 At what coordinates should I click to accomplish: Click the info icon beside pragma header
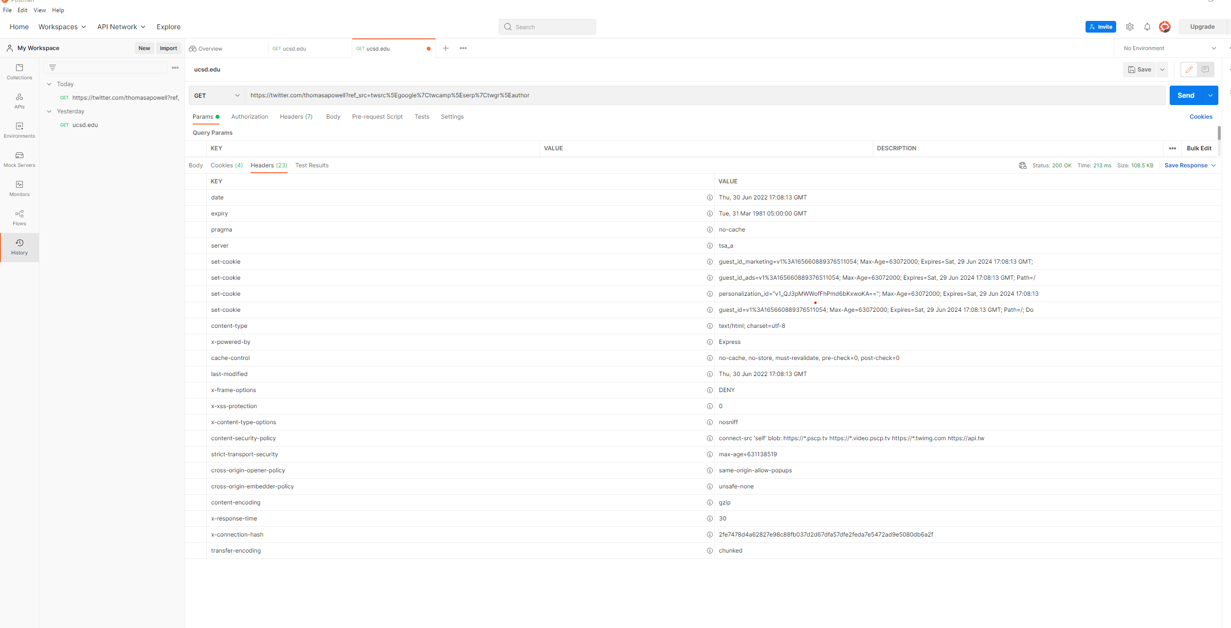709,230
